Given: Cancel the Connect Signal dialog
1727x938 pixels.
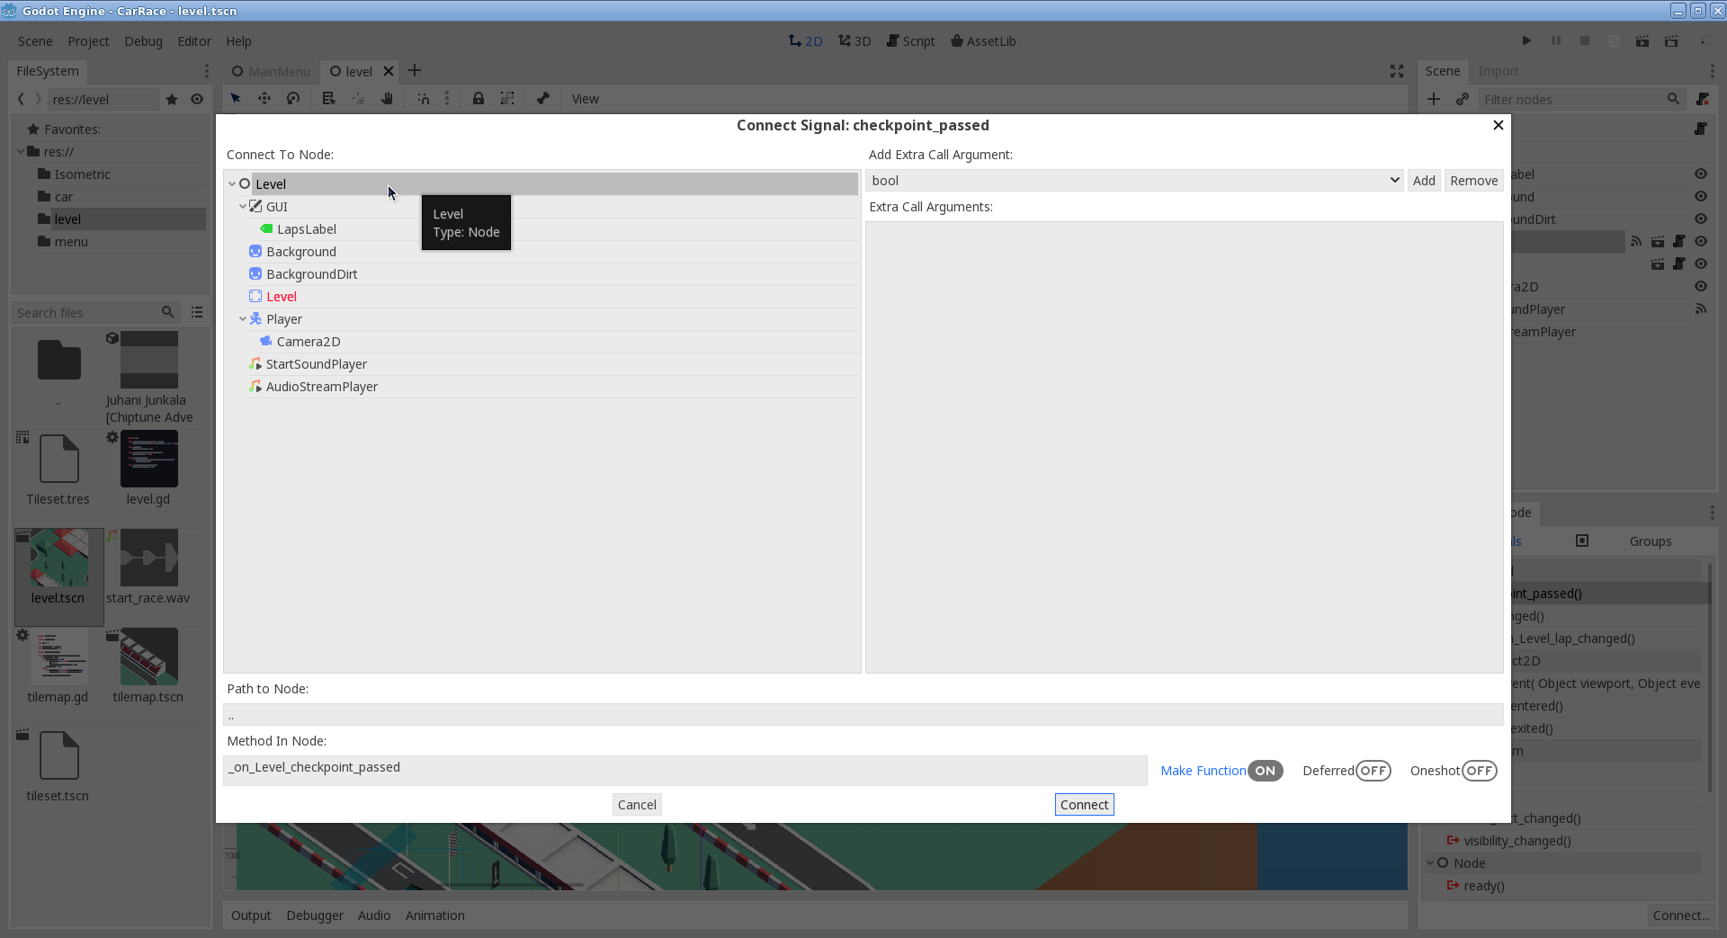Looking at the screenshot, I should point(636,804).
